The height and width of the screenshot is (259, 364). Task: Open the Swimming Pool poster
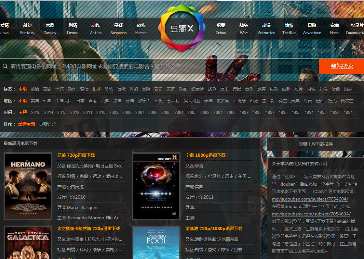point(156,242)
